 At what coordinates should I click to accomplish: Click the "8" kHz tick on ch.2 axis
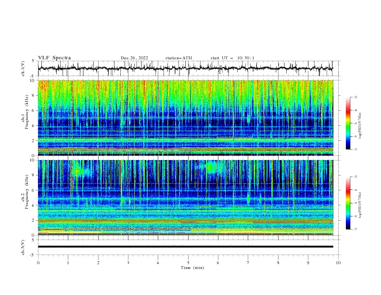coord(34,175)
